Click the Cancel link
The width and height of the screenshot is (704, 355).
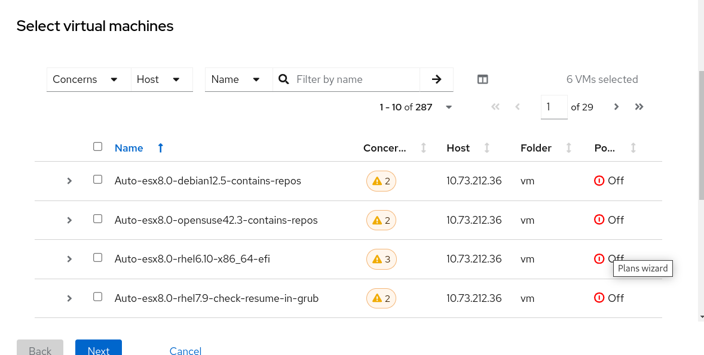(185, 350)
